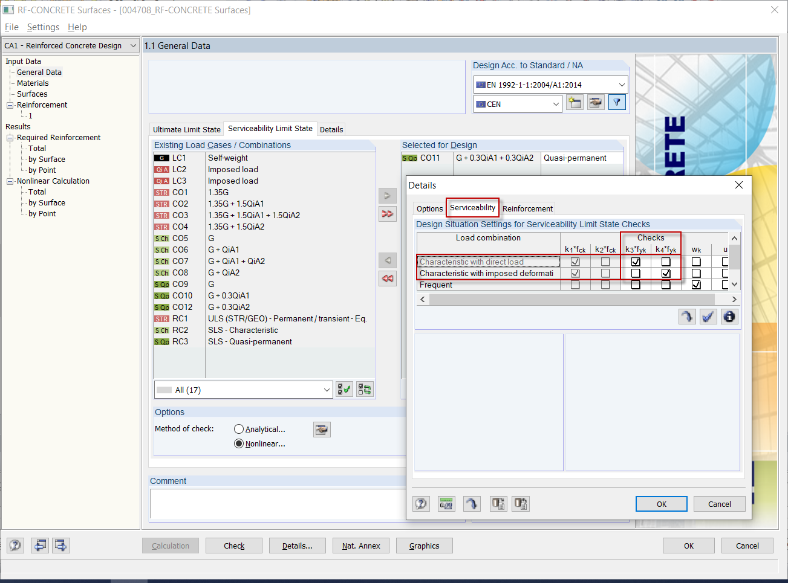The height and width of the screenshot is (583, 788).
Task: Edit the National Annex parameters
Action: click(x=595, y=103)
